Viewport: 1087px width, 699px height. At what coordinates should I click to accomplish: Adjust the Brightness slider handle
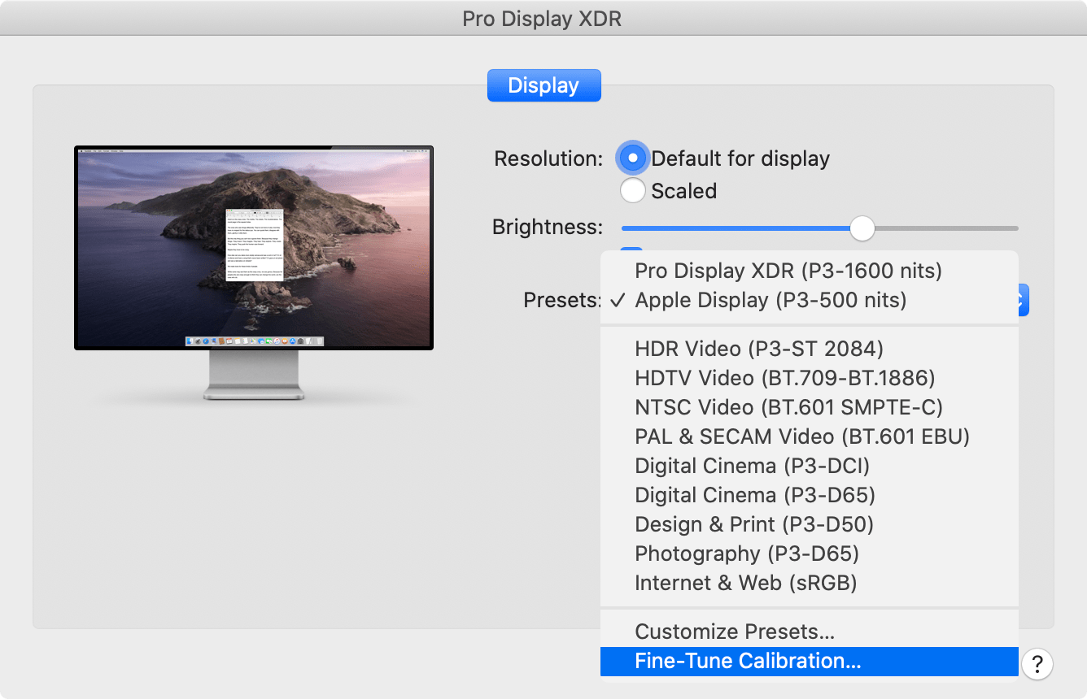pyautogui.click(x=862, y=228)
